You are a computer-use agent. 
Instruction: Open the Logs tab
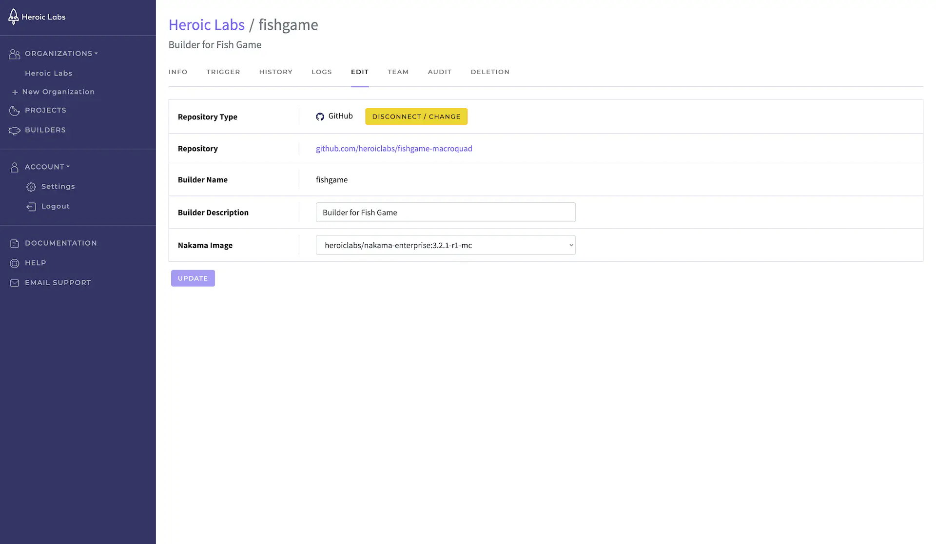(322, 72)
